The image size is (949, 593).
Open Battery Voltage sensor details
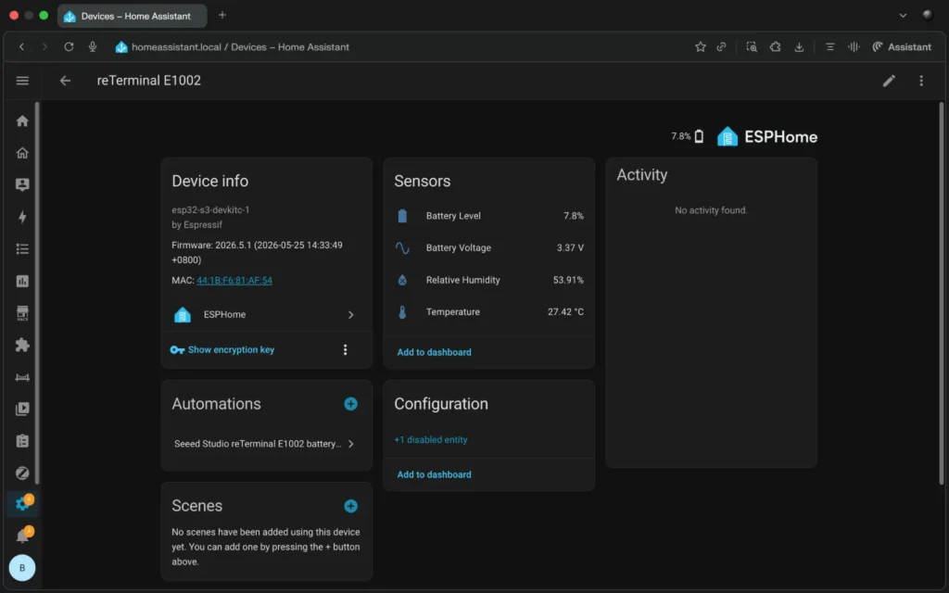click(x=489, y=248)
